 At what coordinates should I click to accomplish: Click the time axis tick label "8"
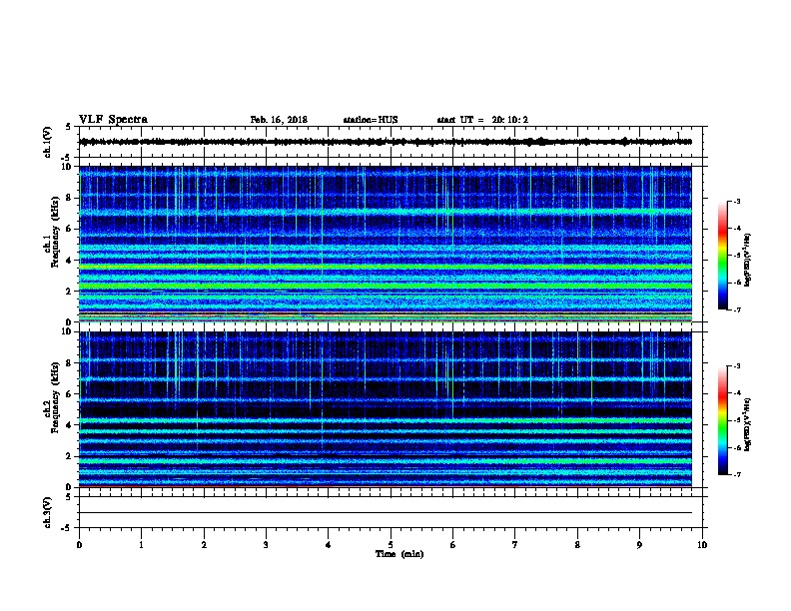tap(577, 545)
